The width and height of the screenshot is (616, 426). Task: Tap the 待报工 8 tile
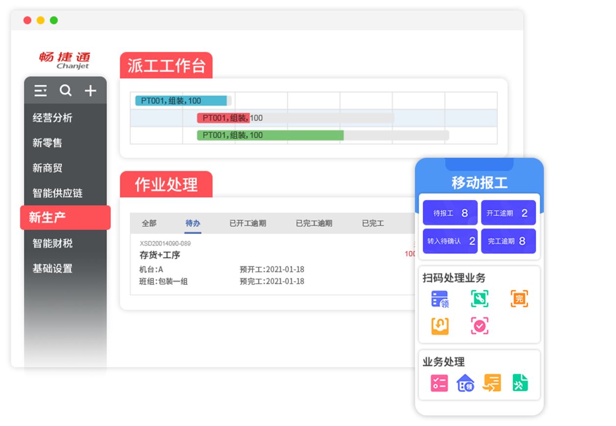click(450, 213)
